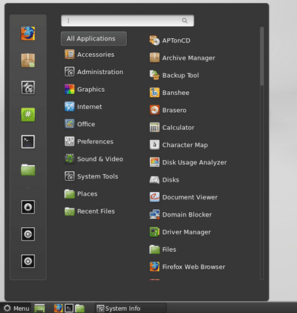The height and width of the screenshot is (313, 297).
Task: Launch 'Brasero' by its label
Action: pos(174,110)
